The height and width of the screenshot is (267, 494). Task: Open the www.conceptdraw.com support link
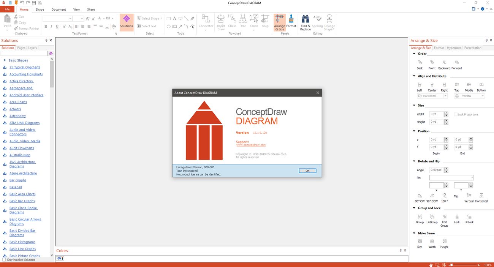click(251, 145)
